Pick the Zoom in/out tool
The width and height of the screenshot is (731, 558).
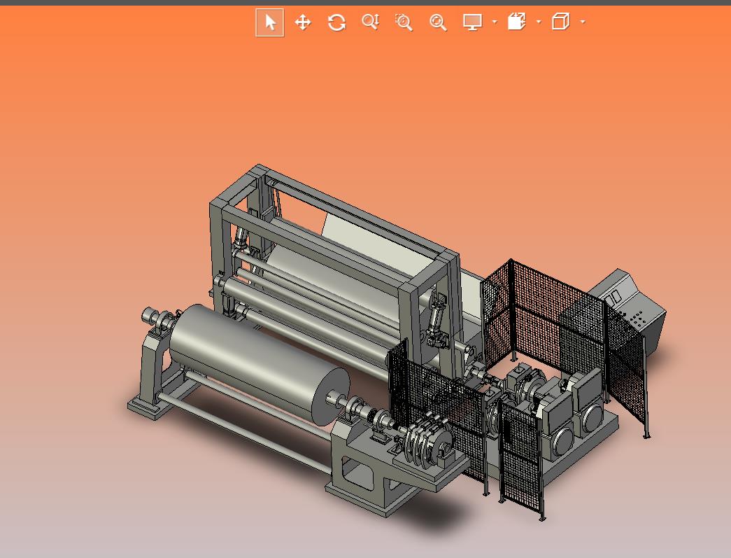371,22
